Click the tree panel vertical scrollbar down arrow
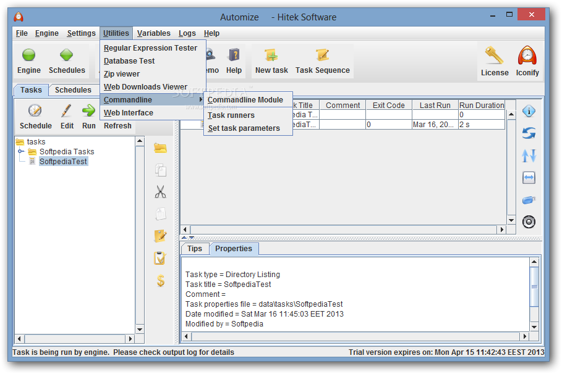 click(140, 330)
